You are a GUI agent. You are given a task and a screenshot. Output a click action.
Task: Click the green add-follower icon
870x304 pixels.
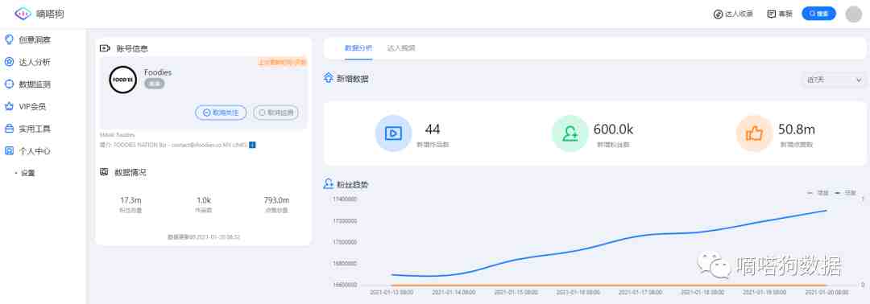pyautogui.click(x=570, y=134)
